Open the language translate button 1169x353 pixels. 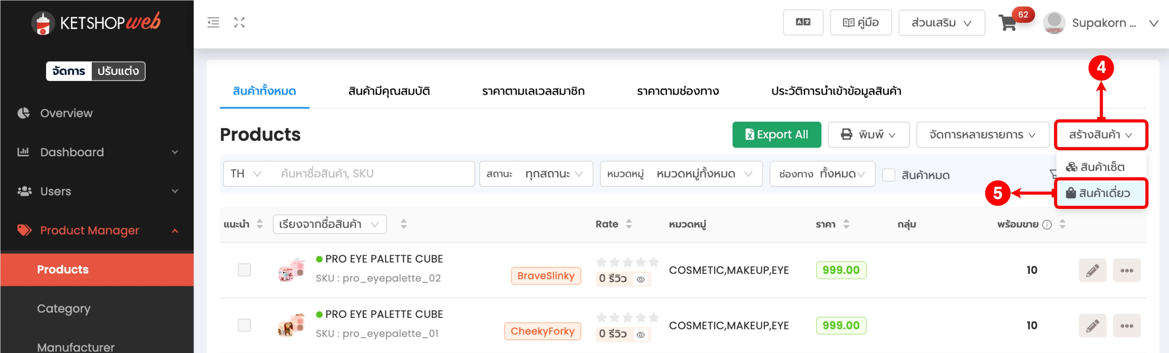(803, 22)
